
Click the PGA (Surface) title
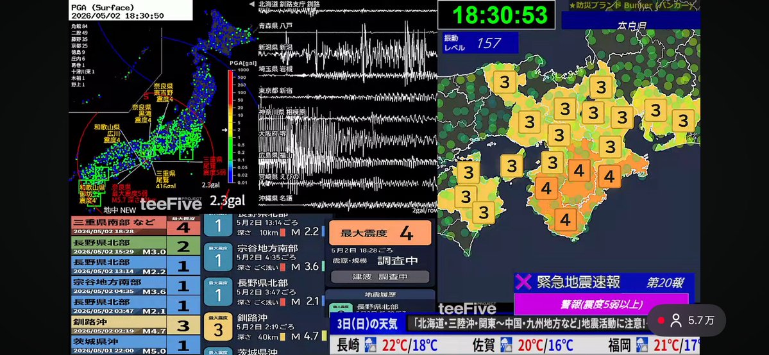103,7
